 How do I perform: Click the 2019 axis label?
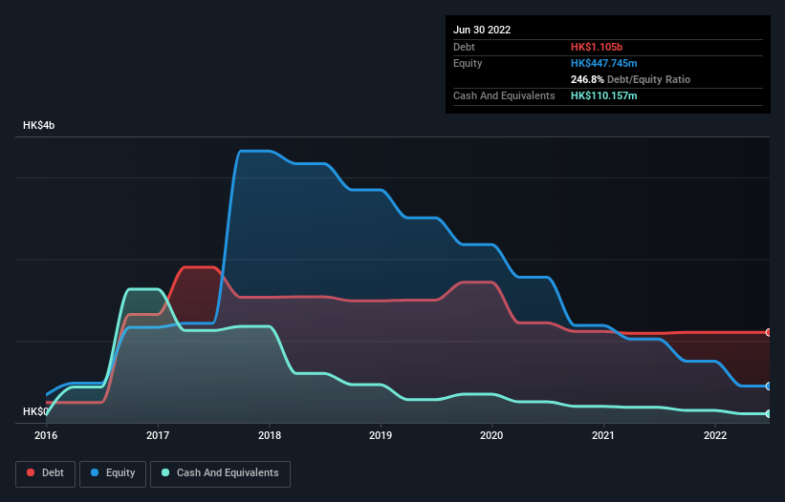tap(381, 435)
